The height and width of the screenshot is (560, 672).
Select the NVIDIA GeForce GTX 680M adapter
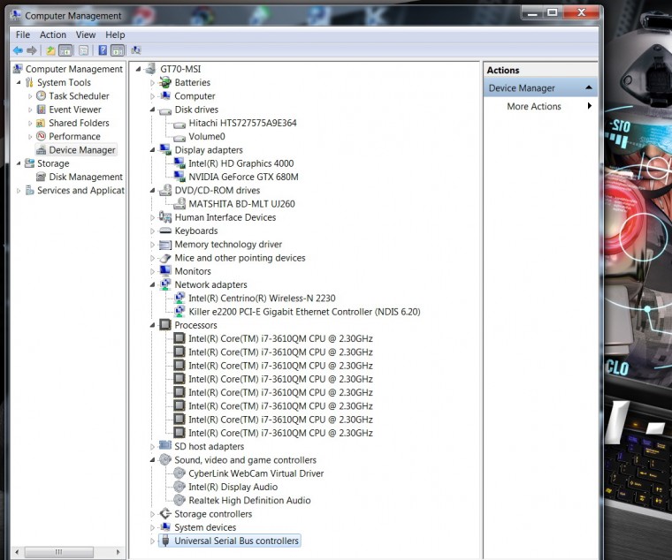(x=243, y=177)
